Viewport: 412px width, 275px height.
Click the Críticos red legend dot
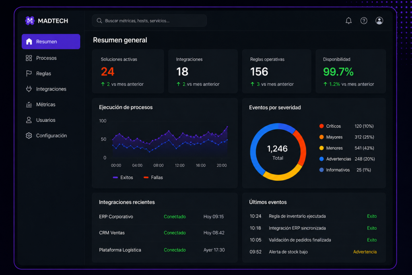pos(321,126)
